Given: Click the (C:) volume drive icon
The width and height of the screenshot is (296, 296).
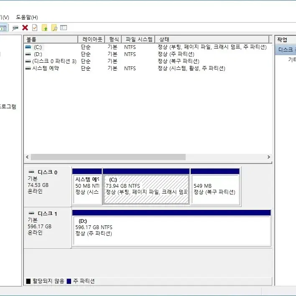Looking at the screenshot, I should pyautogui.click(x=28, y=47).
